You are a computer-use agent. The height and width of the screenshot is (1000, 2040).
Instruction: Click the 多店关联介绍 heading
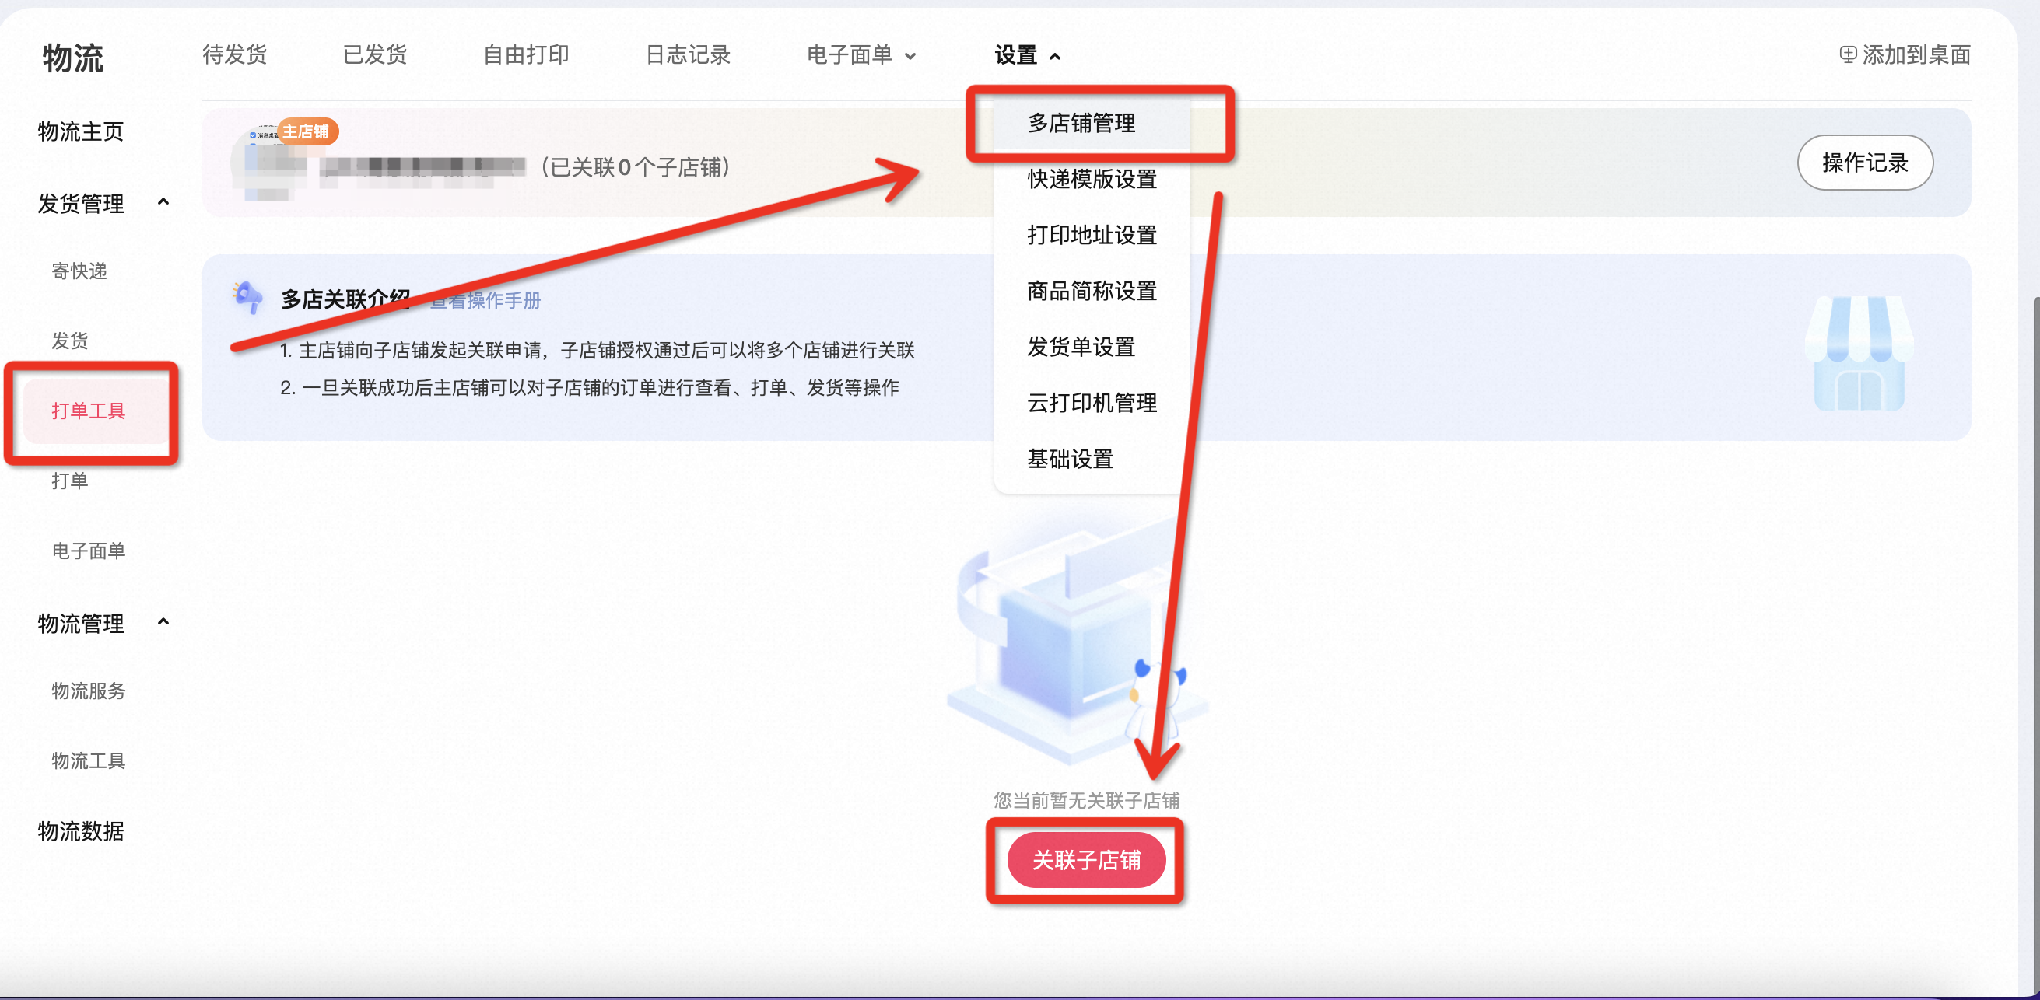coord(345,299)
